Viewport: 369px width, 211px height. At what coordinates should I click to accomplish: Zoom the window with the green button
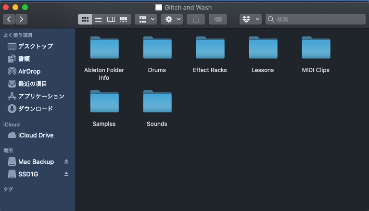tap(25, 7)
